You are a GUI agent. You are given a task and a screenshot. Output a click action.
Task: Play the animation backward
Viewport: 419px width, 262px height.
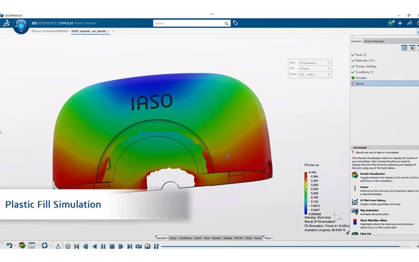pos(94,246)
